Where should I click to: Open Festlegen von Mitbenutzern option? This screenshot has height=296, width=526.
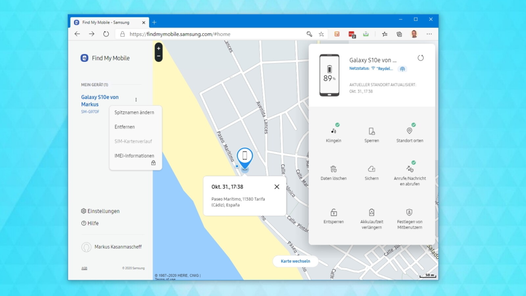tap(410, 219)
